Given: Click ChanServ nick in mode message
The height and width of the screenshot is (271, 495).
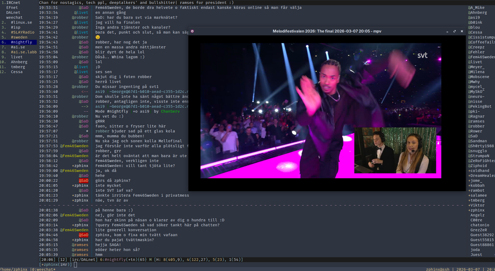Looking at the screenshot, I should (x=170, y=111).
